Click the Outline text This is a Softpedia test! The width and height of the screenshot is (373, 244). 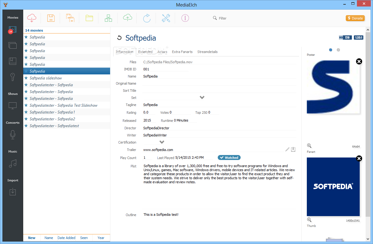(x=161, y=215)
